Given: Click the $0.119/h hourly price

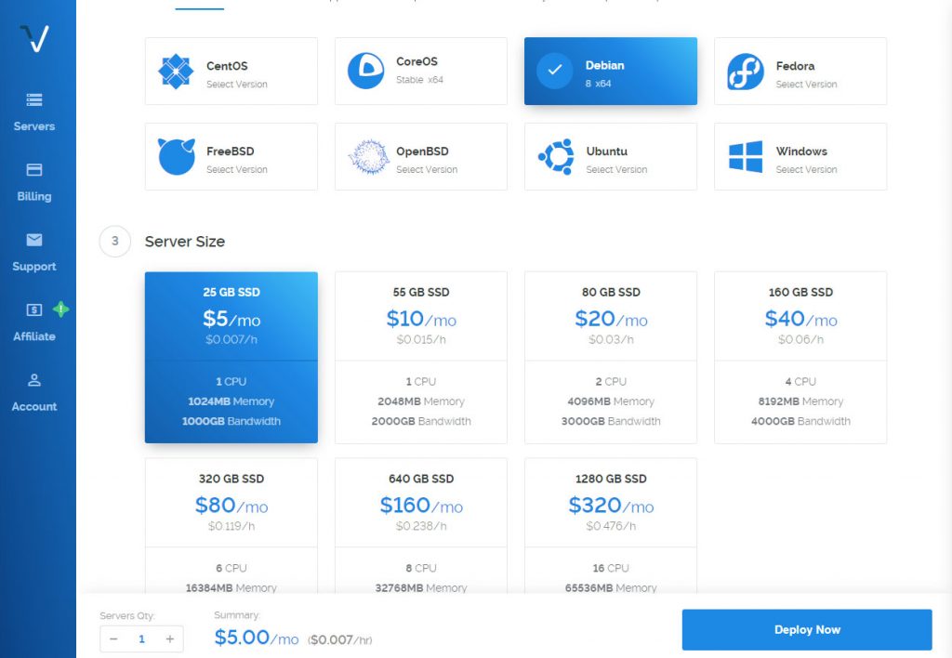Looking at the screenshot, I should point(231,526).
